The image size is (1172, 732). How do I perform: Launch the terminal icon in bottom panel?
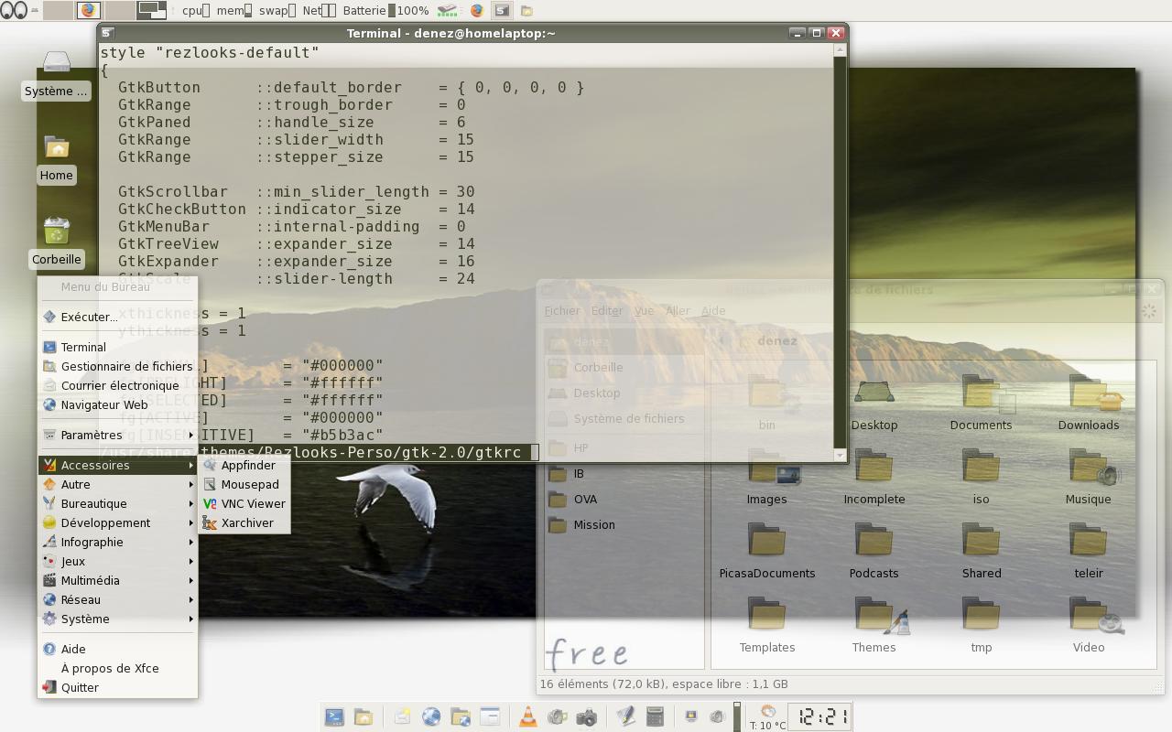(334, 717)
